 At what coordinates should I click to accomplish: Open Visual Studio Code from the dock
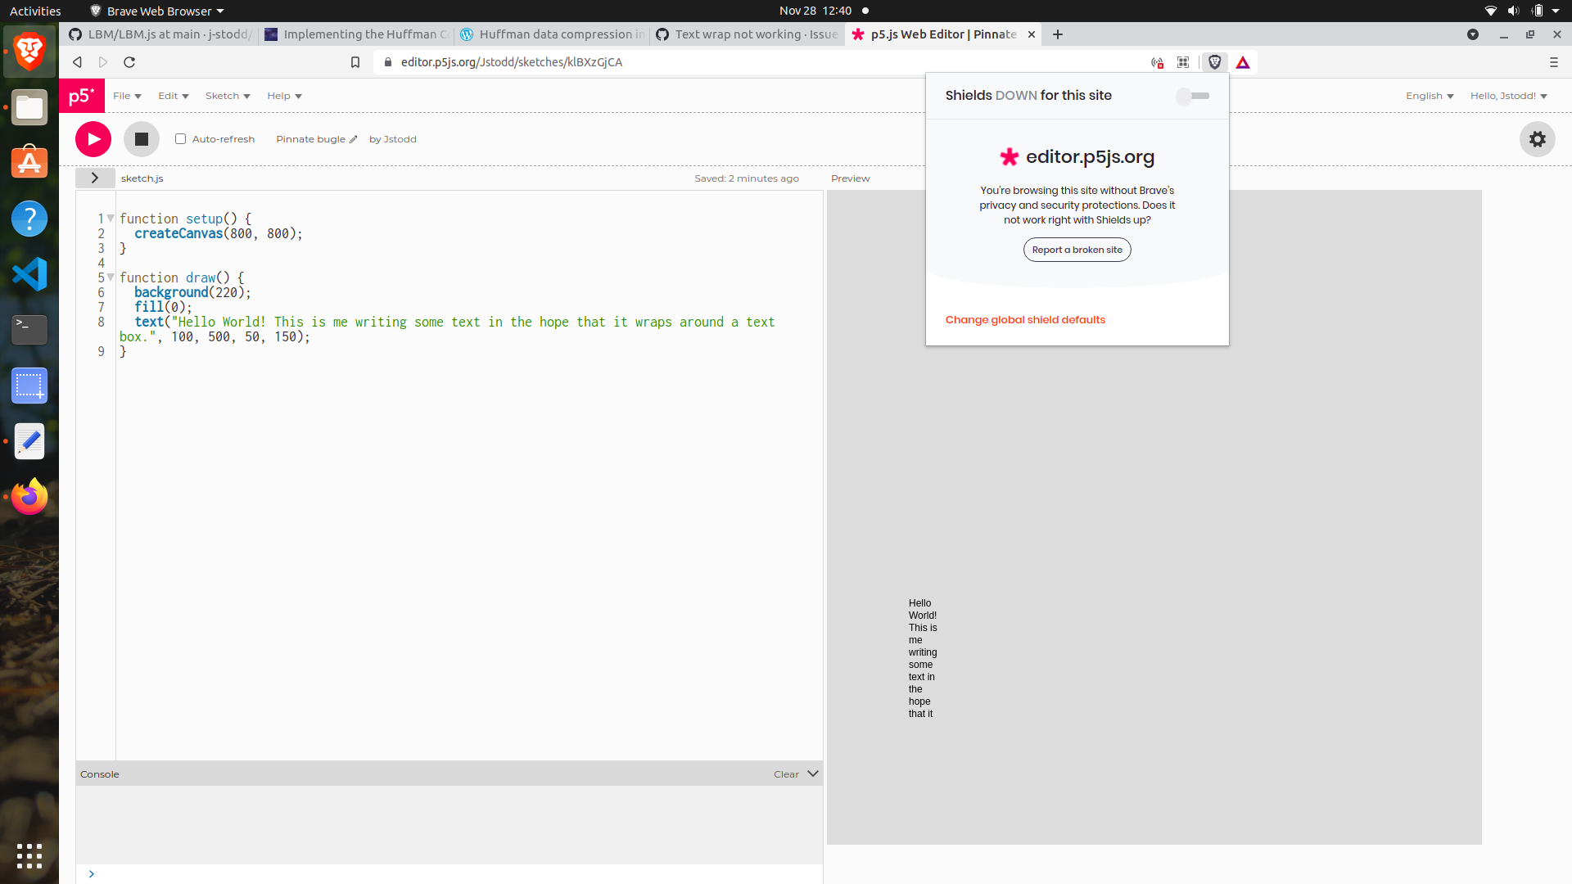[x=29, y=274]
